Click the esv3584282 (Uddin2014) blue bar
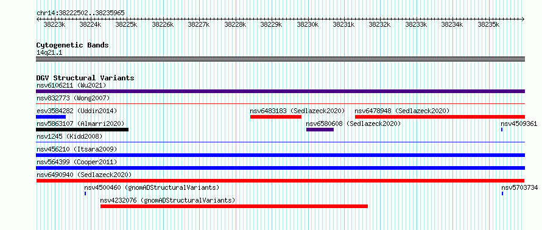Viewport: 542px width, 230px height. 51,117
